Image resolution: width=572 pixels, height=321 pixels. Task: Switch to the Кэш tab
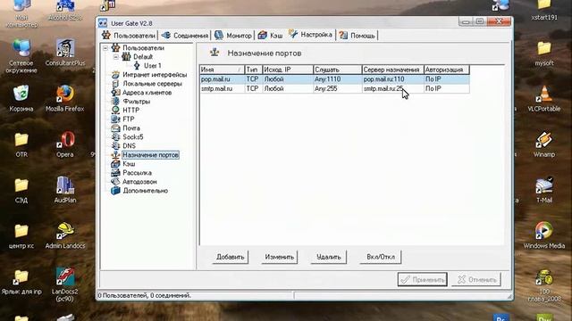[x=271, y=36]
